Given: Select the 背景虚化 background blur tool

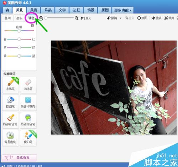Looking at the screenshot, I should pos(11,138).
